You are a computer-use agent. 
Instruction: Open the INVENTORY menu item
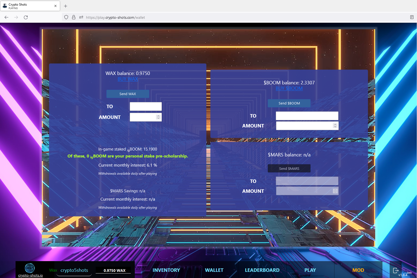tap(166, 270)
